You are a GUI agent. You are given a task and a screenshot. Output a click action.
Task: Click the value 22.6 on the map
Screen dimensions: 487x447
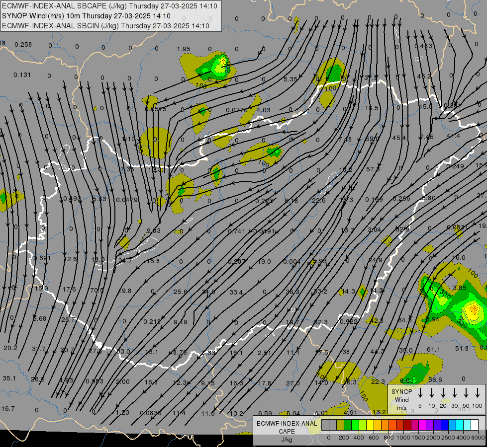click(x=319, y=200)
